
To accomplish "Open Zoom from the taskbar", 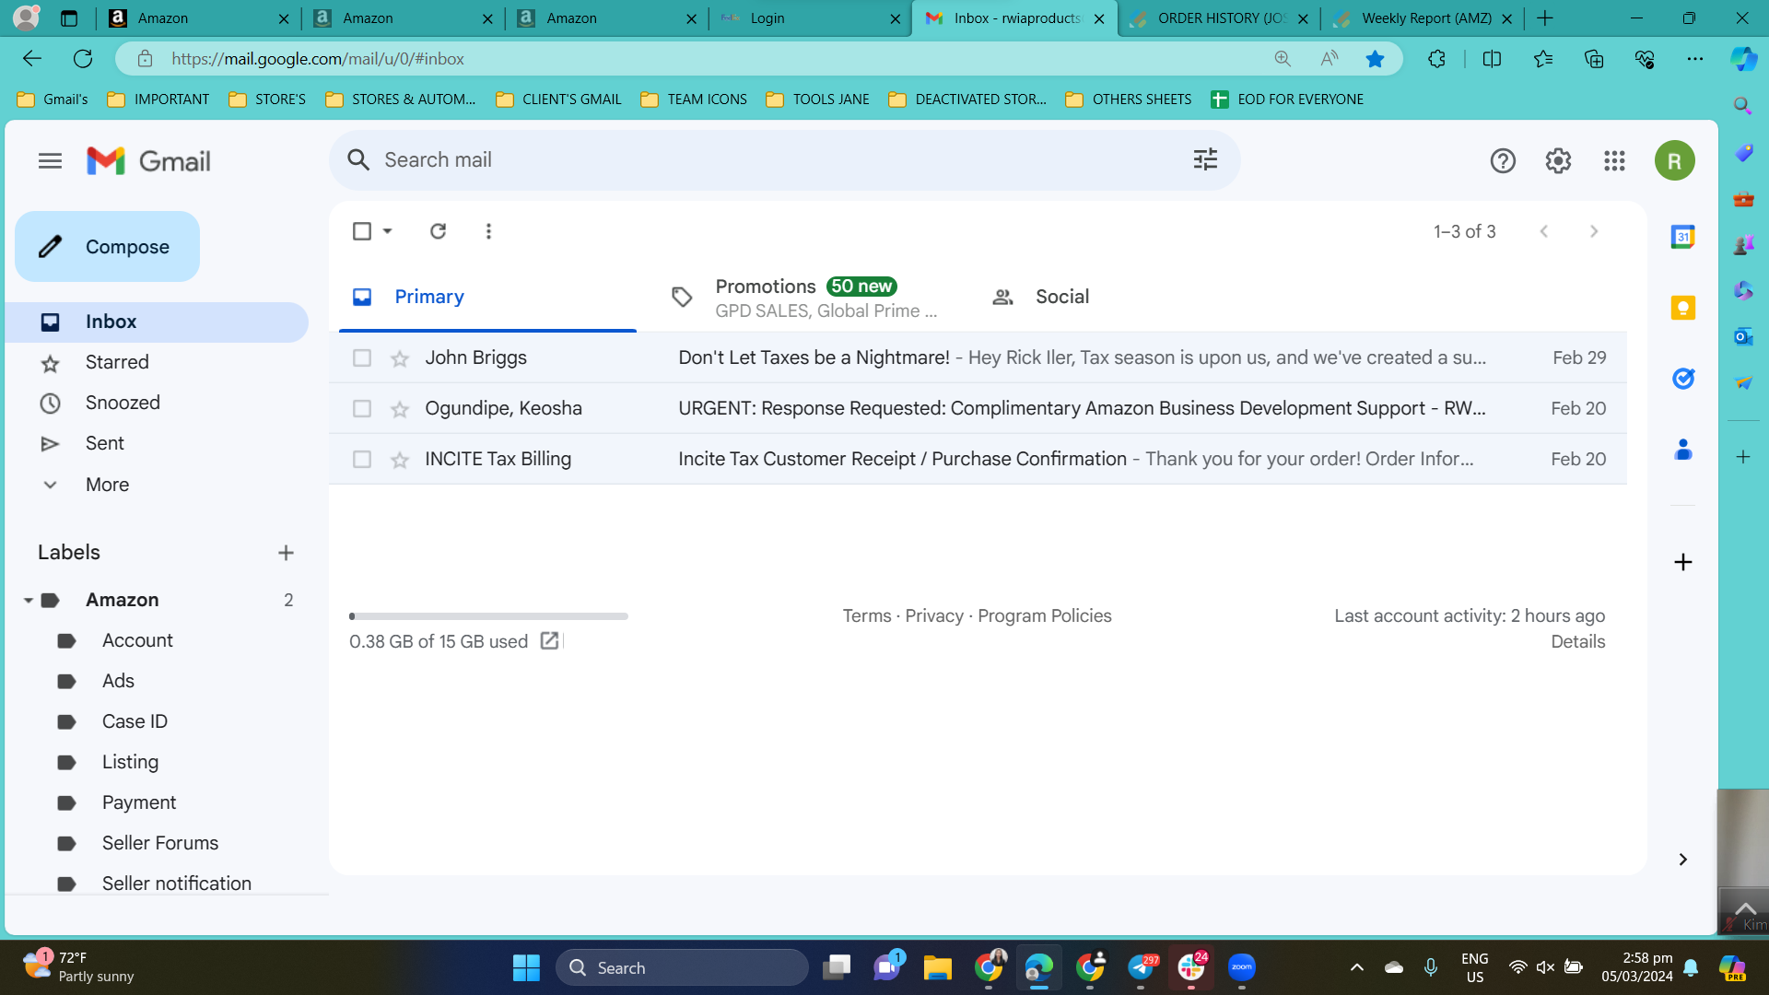I will [x=1241, y=967].
